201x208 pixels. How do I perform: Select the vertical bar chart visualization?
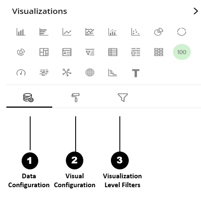pos(21,32)
